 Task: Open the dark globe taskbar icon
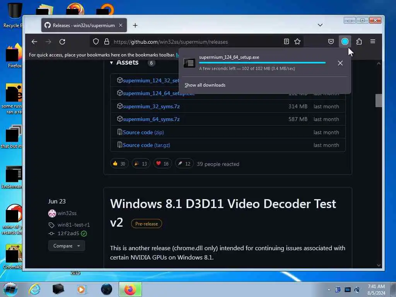[106, 289]
